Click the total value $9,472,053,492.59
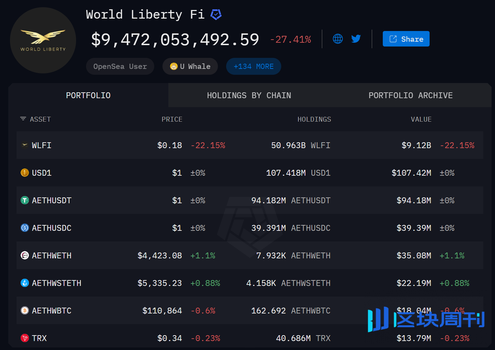The width and height of the screenshot is (495, 350). pos(175,40)
